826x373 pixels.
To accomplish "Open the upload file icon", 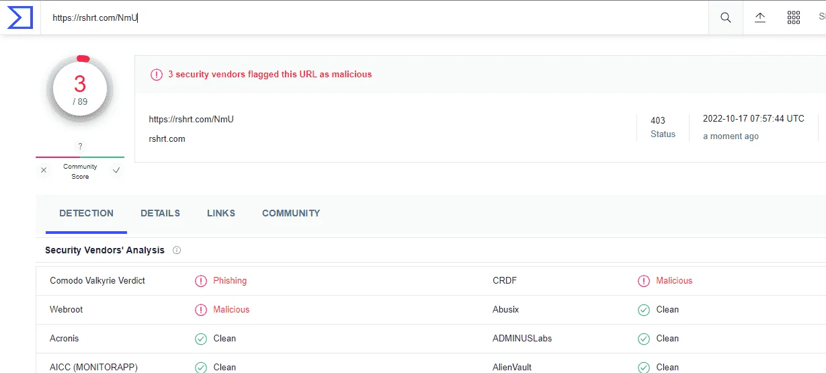I will tap(760, 18).
